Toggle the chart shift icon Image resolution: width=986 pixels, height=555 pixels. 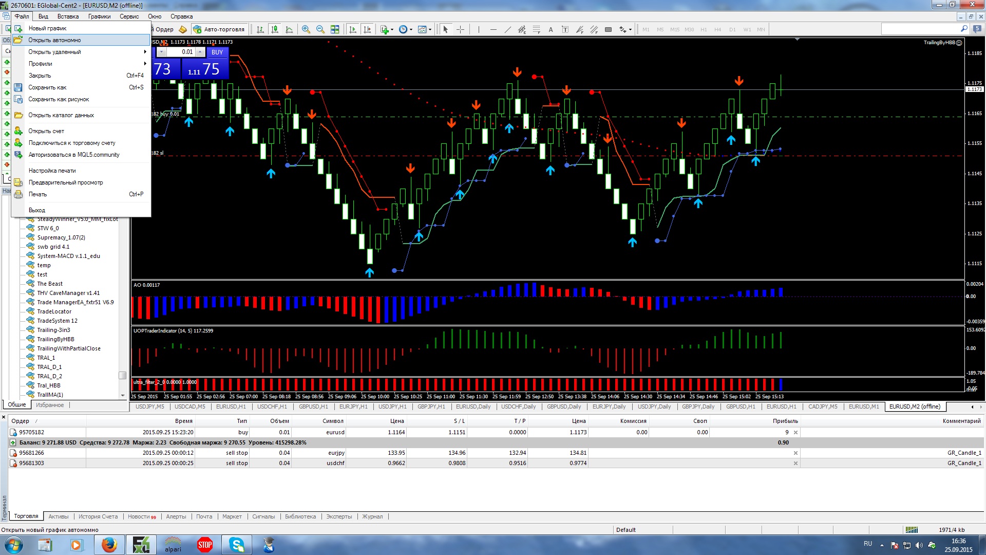click(367, 29)
